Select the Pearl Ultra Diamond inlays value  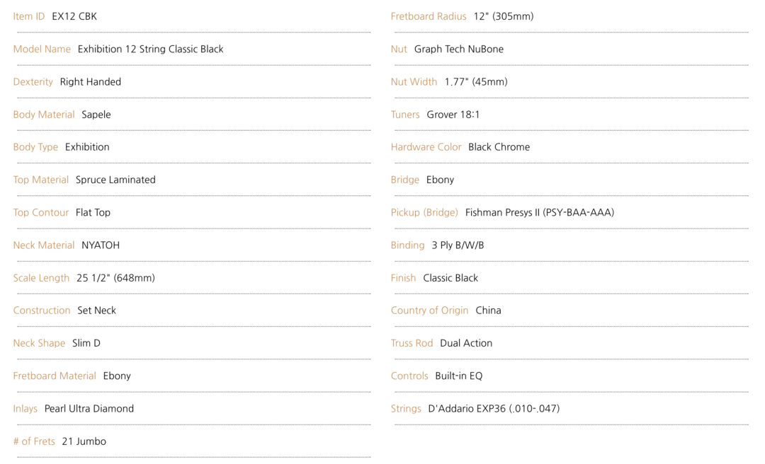(x=89, y=408)
